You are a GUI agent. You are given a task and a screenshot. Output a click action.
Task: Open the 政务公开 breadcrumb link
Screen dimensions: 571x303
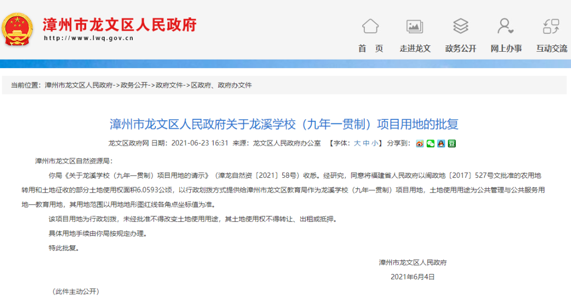(x=134, y=85)
